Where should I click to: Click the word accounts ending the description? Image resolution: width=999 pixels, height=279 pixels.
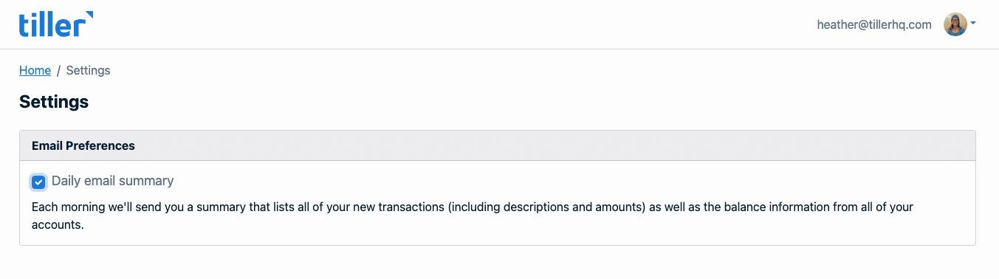pos(56,224)
